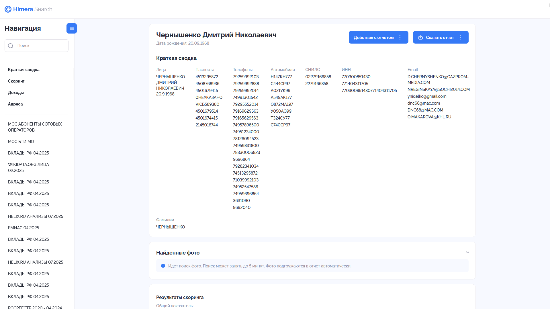The width and height of the screenshot is (550, 309).
Task: Click the ИНН column header
Action: pyautogui.click(x=346, y=70)
